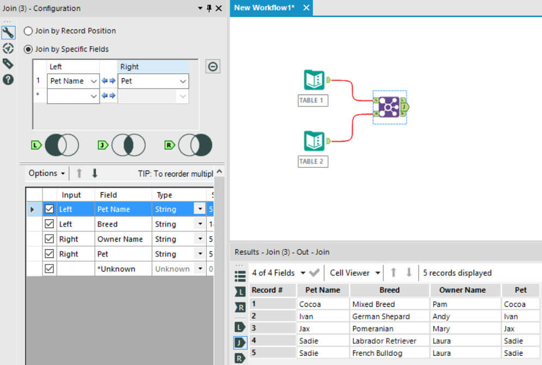Viewport: 542px width, 365px height.
Task: Open the help question mark icon
Action: point(8,80)
